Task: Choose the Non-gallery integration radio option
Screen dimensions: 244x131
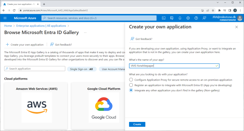Action: (131, 90)
